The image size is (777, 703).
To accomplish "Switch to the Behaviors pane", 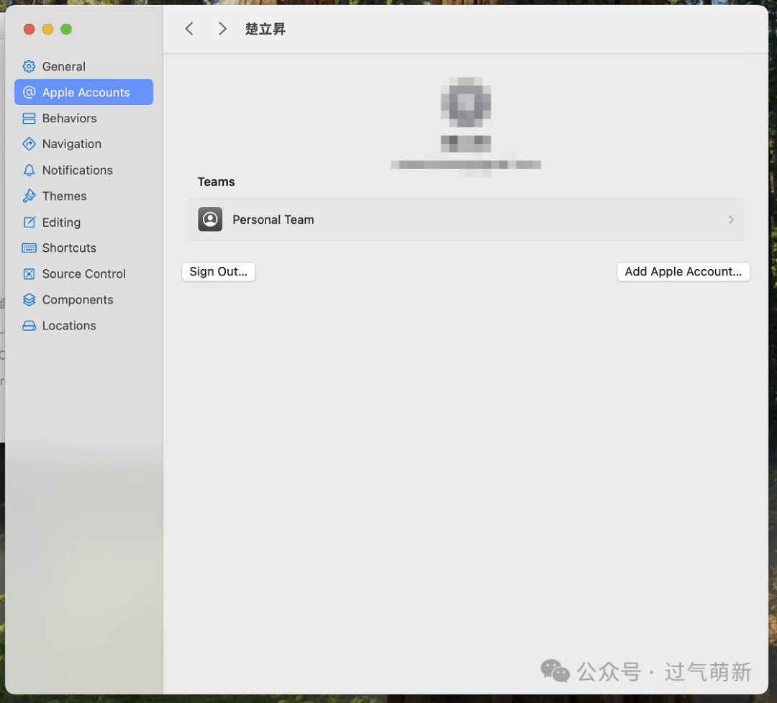I will pyautogui.click(x=83, y=119).
